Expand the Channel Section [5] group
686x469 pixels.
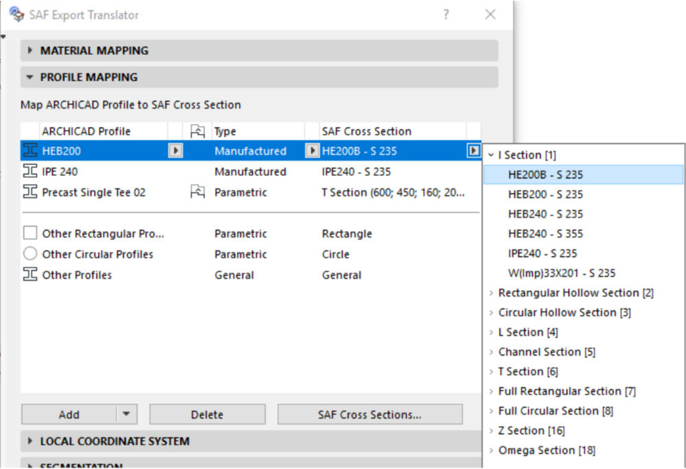(491, 352)
